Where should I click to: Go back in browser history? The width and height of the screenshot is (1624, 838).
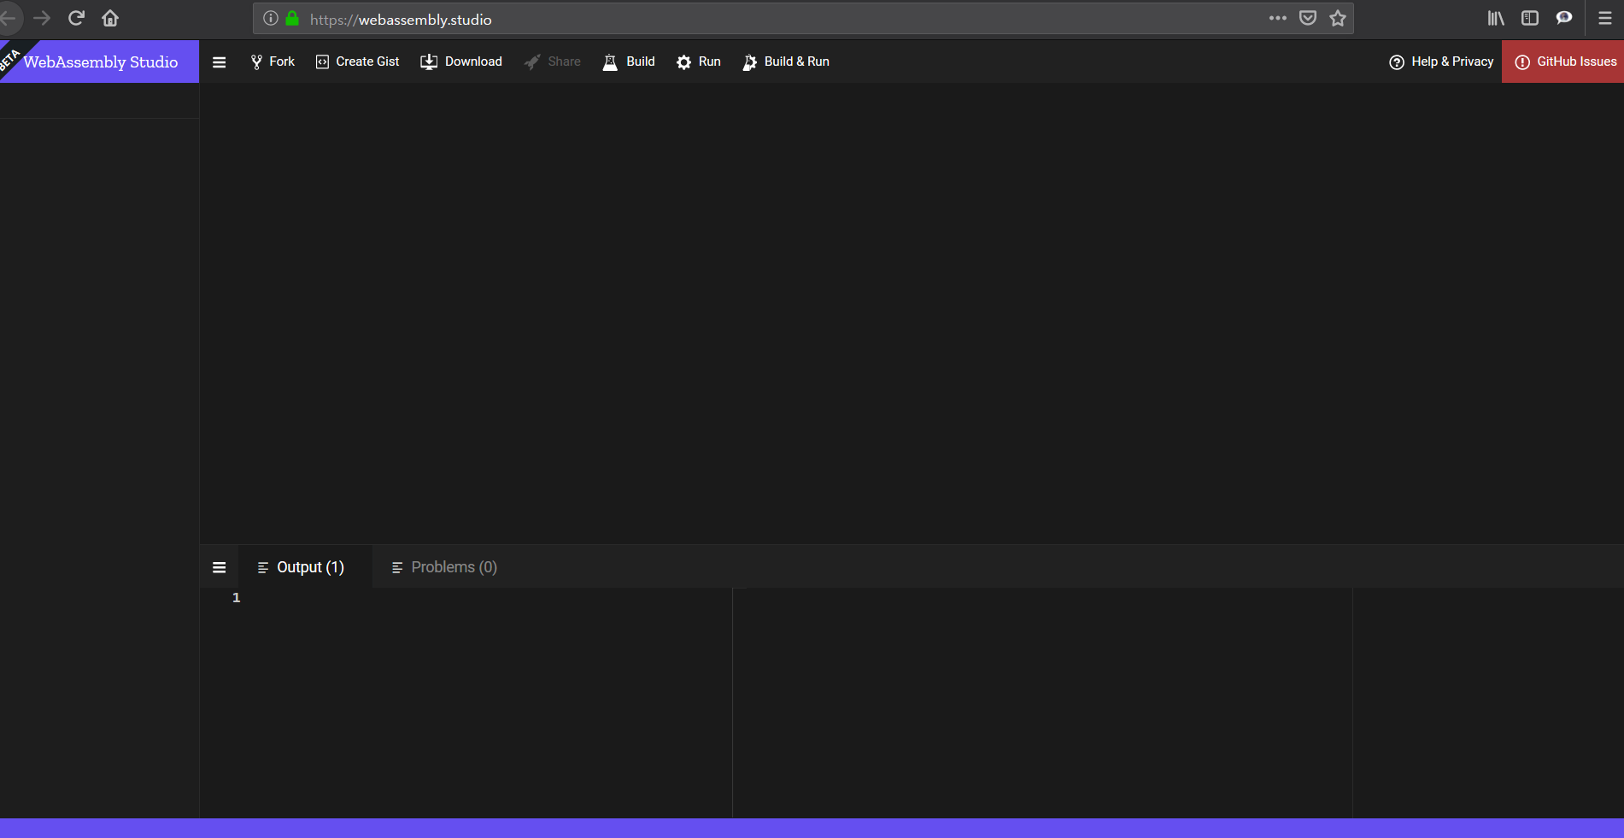tap(9, 18)
